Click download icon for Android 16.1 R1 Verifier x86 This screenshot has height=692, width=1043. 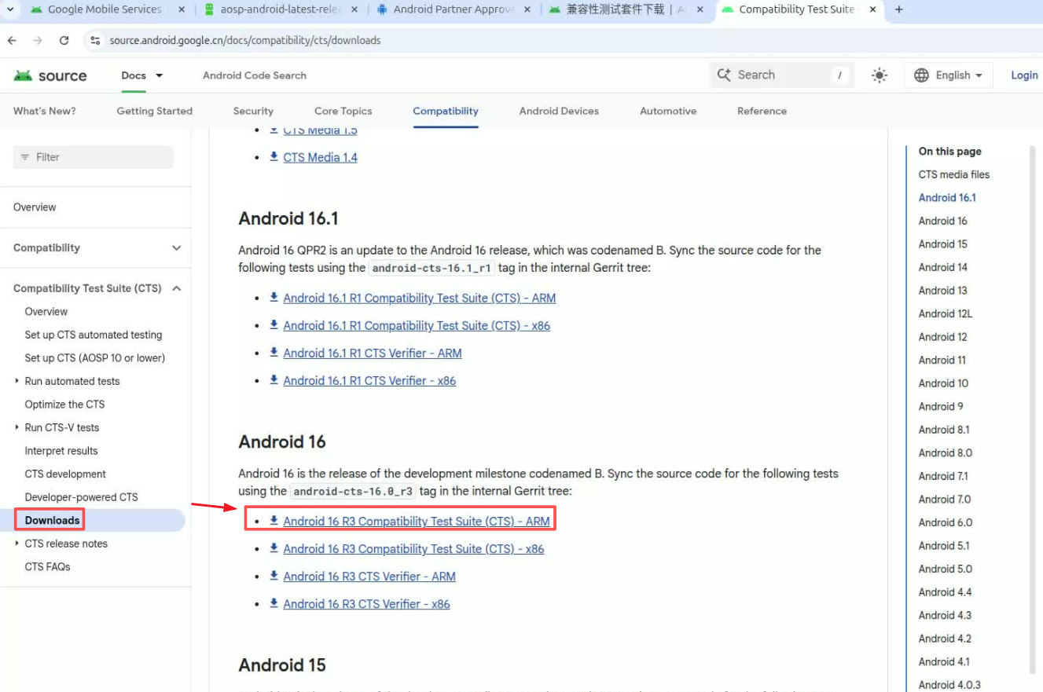274,380
